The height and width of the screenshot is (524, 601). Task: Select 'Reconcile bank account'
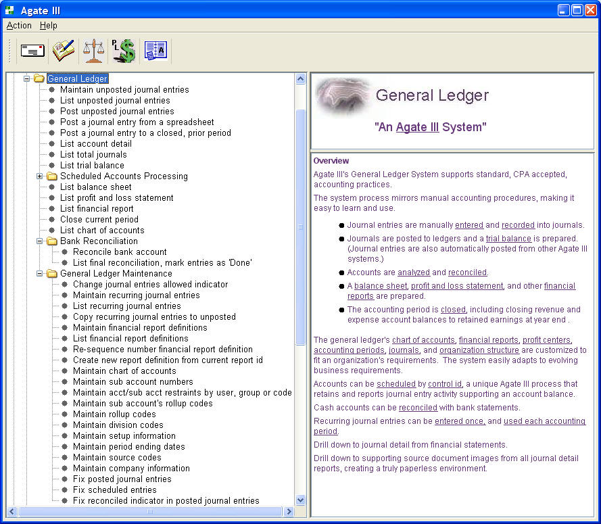point(120,252)
